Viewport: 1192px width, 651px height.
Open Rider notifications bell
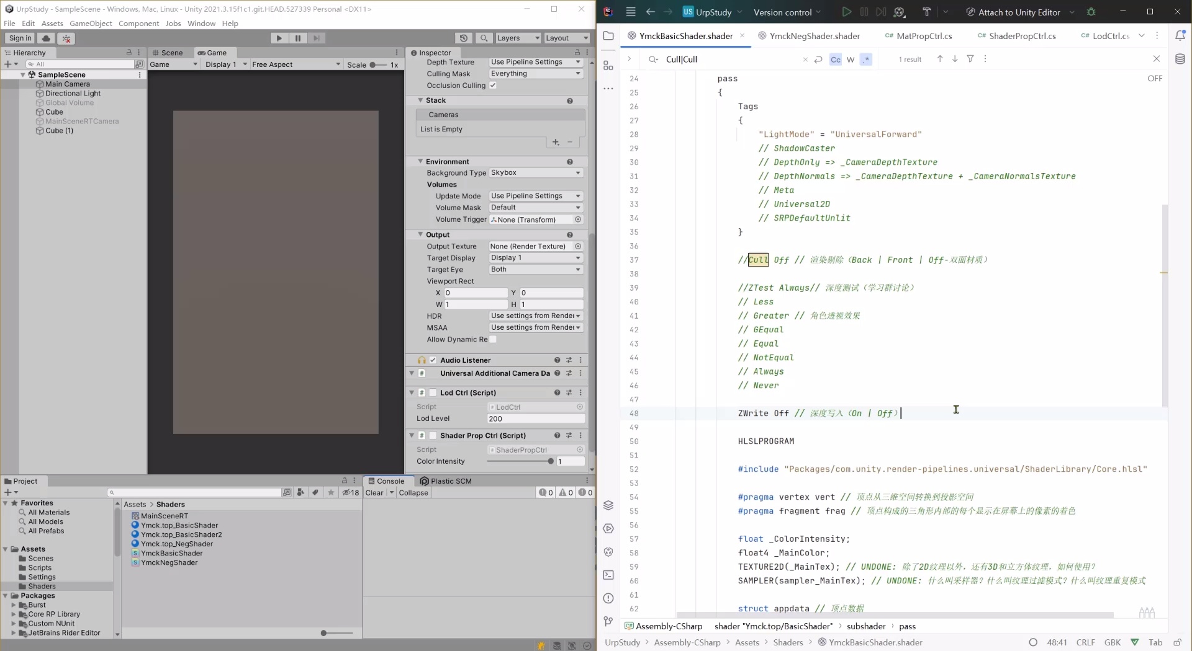click(x=1180, y=35)
